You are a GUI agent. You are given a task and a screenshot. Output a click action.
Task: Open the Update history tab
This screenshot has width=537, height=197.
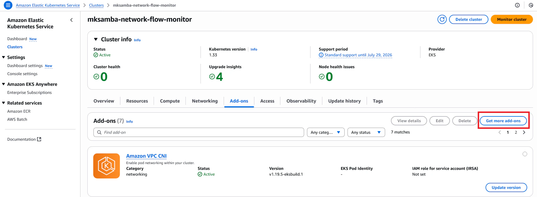pyautogui.click(x=345, y=101)
